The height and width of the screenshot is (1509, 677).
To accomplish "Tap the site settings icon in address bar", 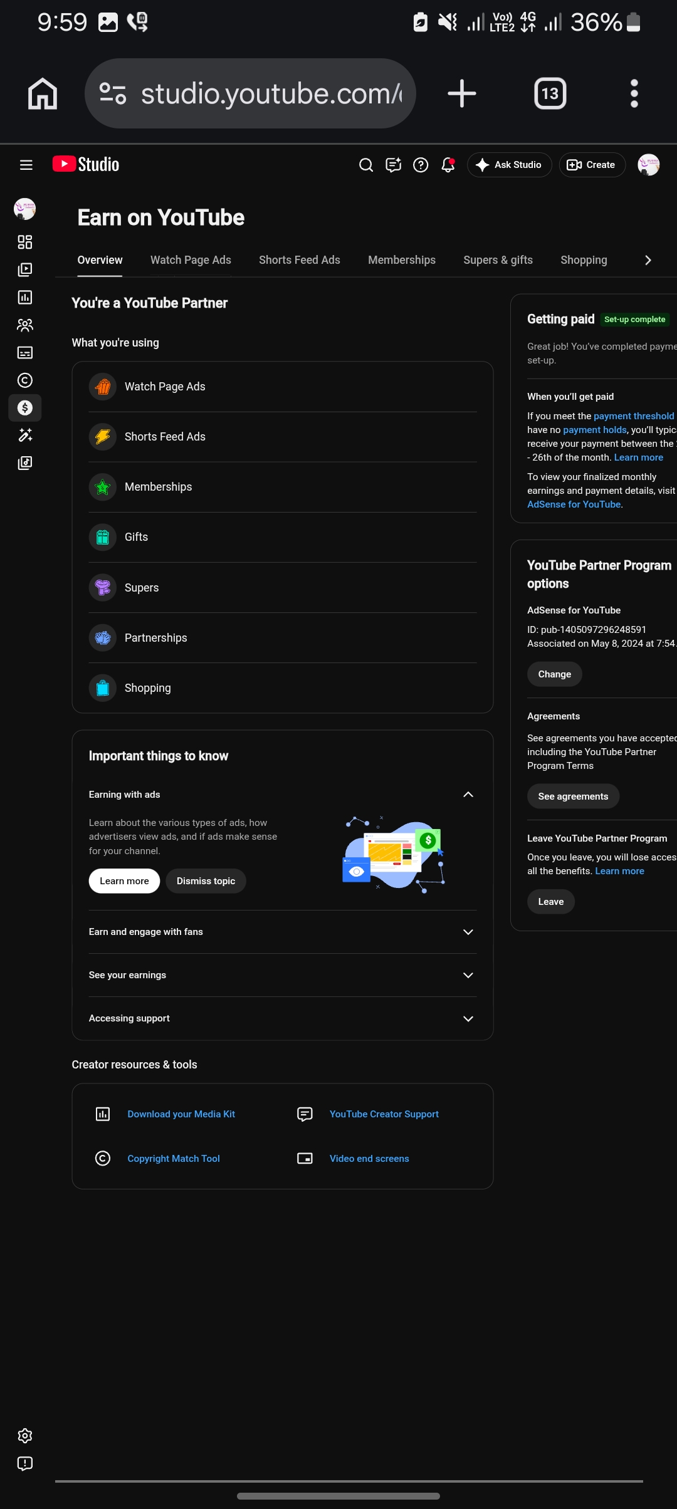I will (x=113, y=93).
